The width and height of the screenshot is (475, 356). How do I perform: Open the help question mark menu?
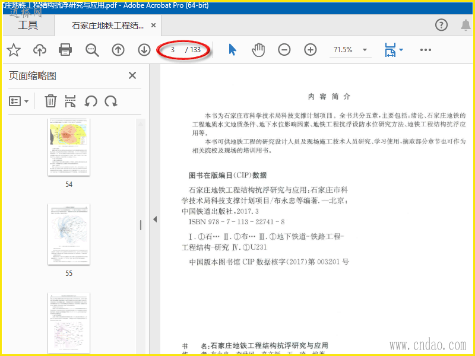coord(441,25)
